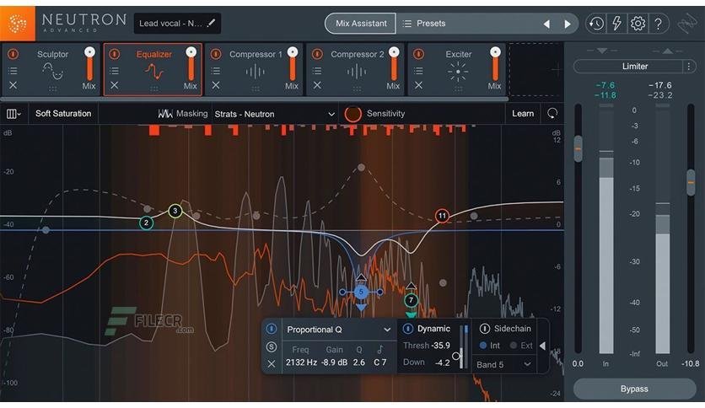Image resolution: width=705 pixels, height=408 pixels.
Task: Go to next preset arrow
Action: (568, 24)
